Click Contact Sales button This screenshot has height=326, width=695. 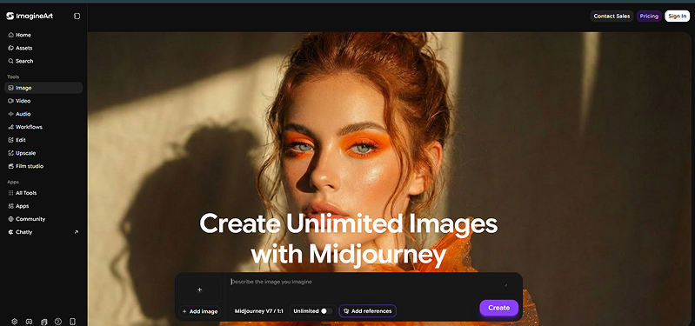pos(611,17)
